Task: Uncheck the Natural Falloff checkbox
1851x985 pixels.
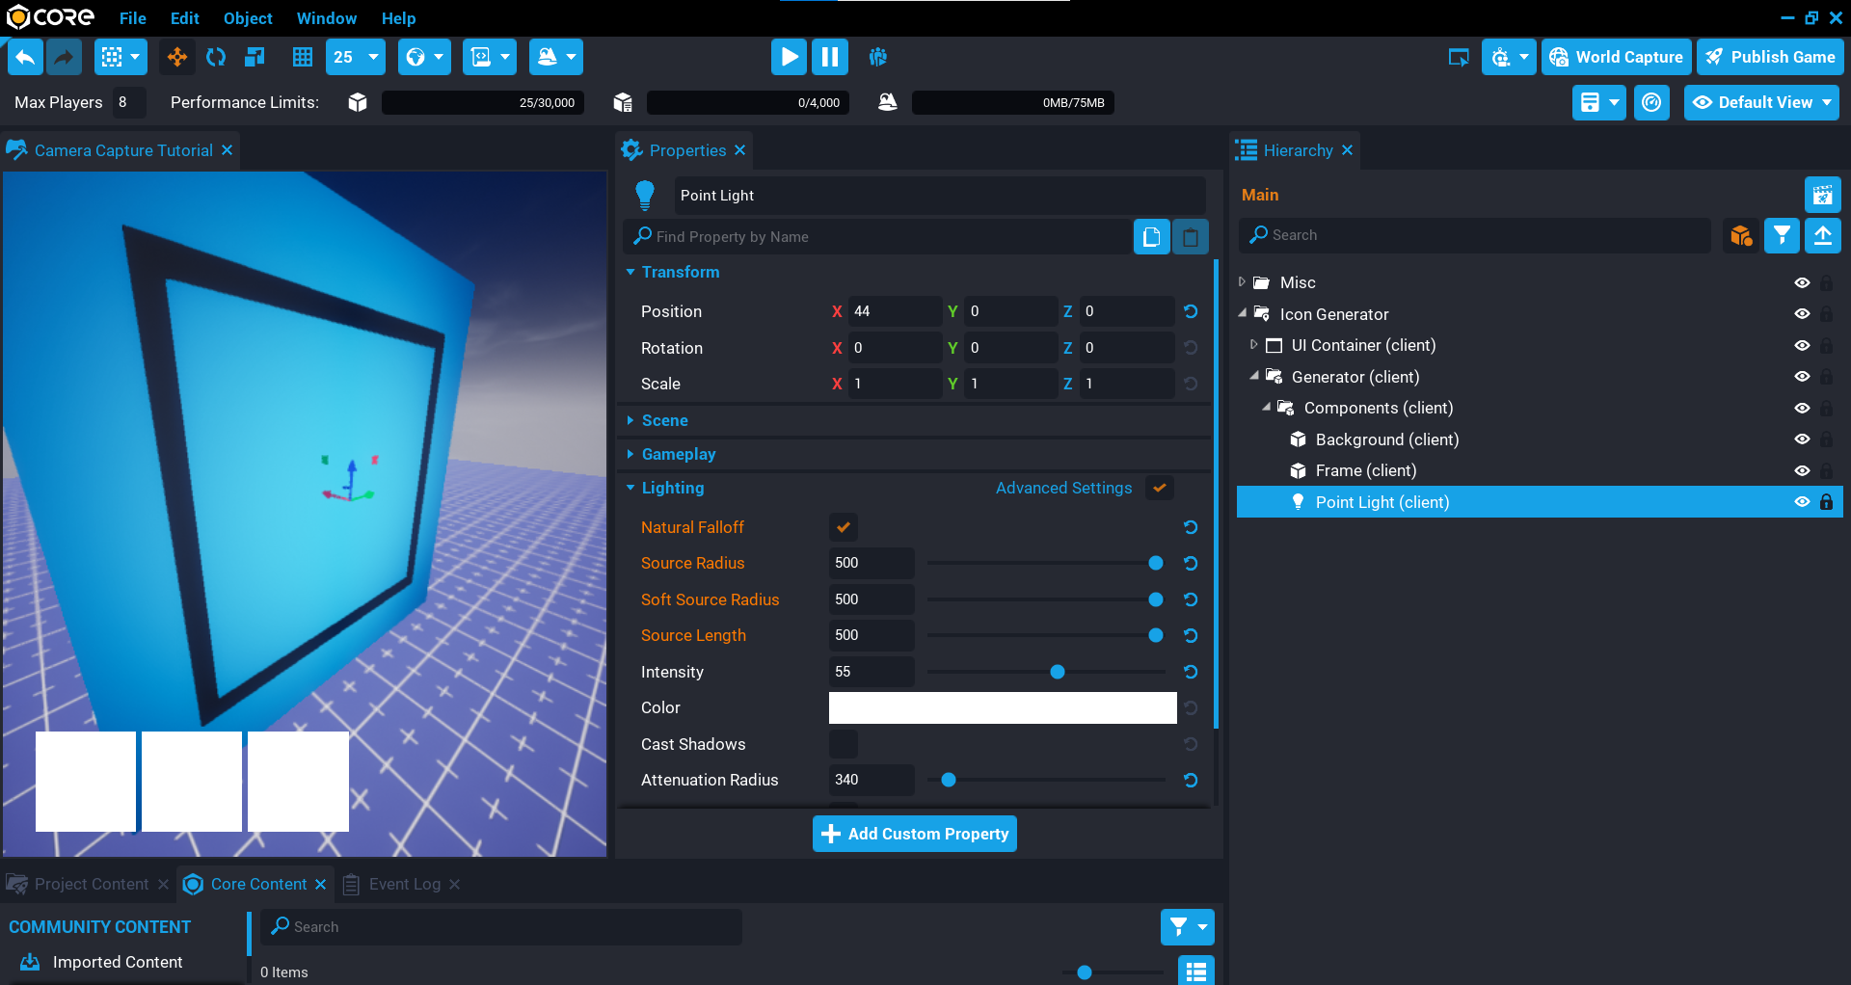Action: coord(843,527)
